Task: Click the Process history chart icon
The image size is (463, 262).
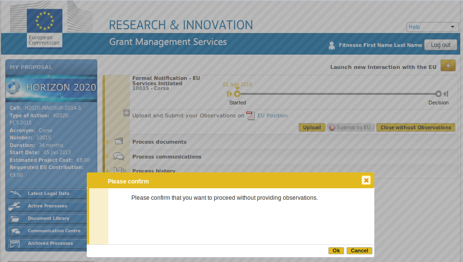Action: tap(120, 170)
